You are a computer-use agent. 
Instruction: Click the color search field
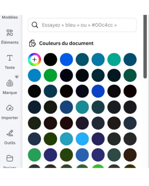point(82,25)
